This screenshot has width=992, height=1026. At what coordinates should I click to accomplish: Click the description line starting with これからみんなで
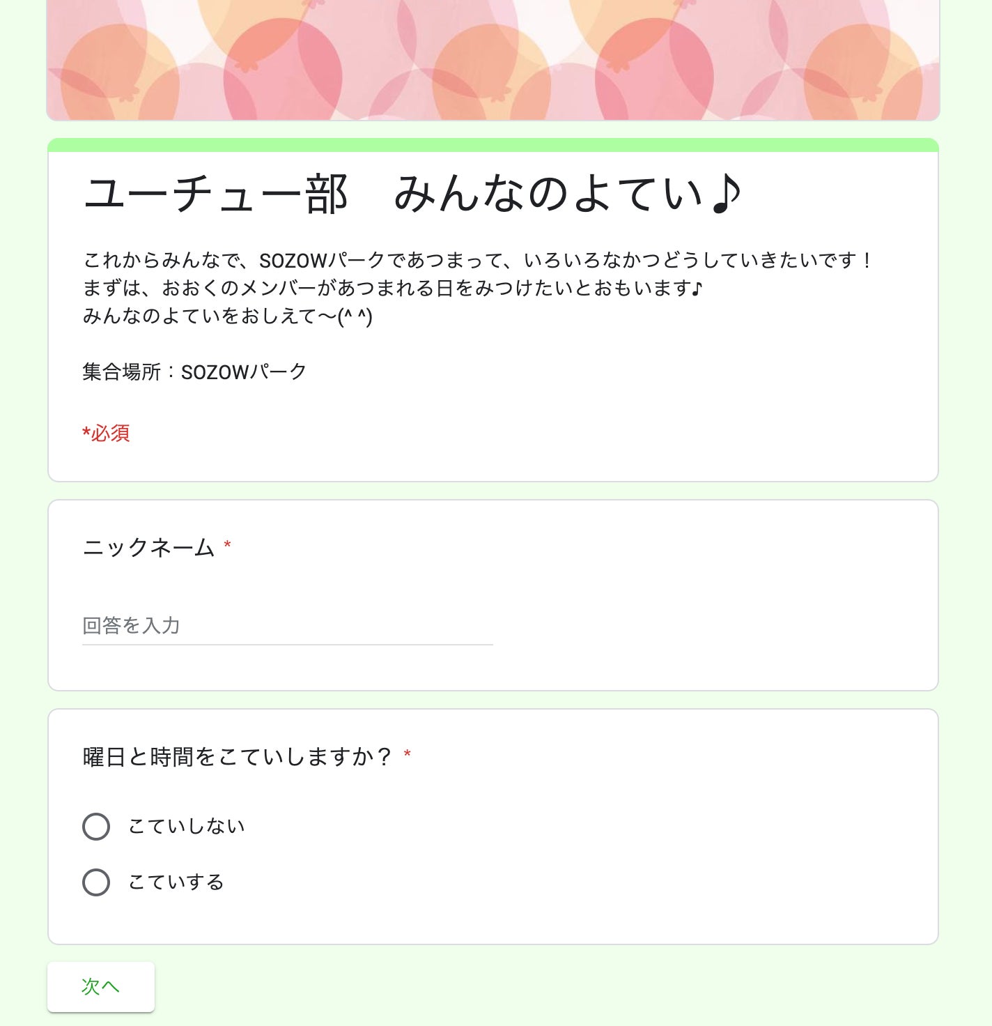(476, 260)
